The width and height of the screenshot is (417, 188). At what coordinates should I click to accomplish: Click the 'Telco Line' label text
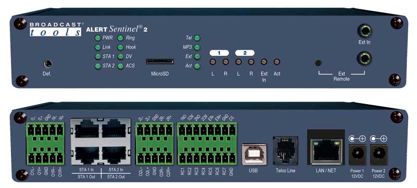point(285,171)
